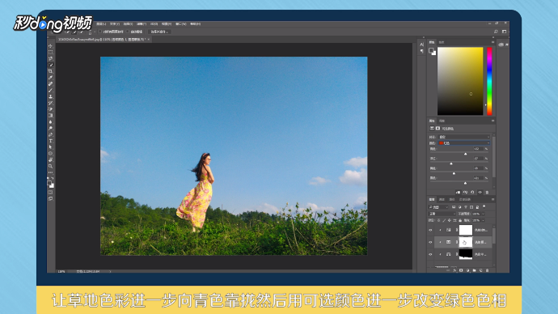Image resolution: width=558 pixels, height=314 pixels.
Task: Open the Layer (L) menu
Action: pos(101,23)
